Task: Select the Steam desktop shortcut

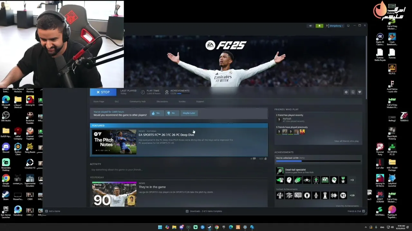Action: (6, 195)
